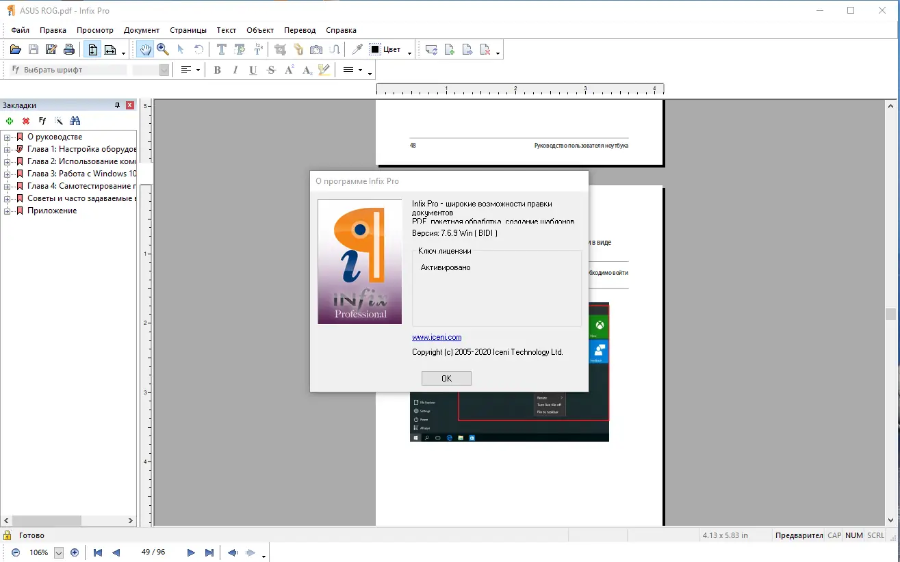Click the black 'Цвет' color swatch
The width and height of the screenshot is (900, 562).
coord(375,49)
